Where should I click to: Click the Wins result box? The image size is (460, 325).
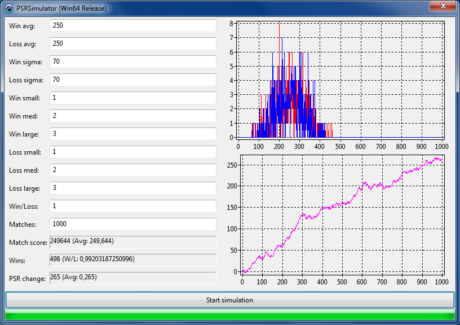(133, 261)
